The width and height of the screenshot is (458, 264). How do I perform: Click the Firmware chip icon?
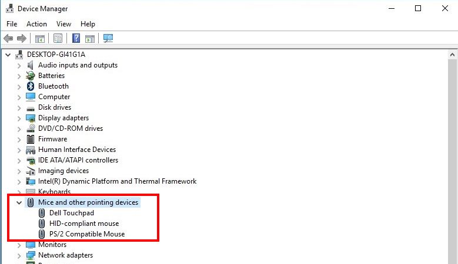31,139
